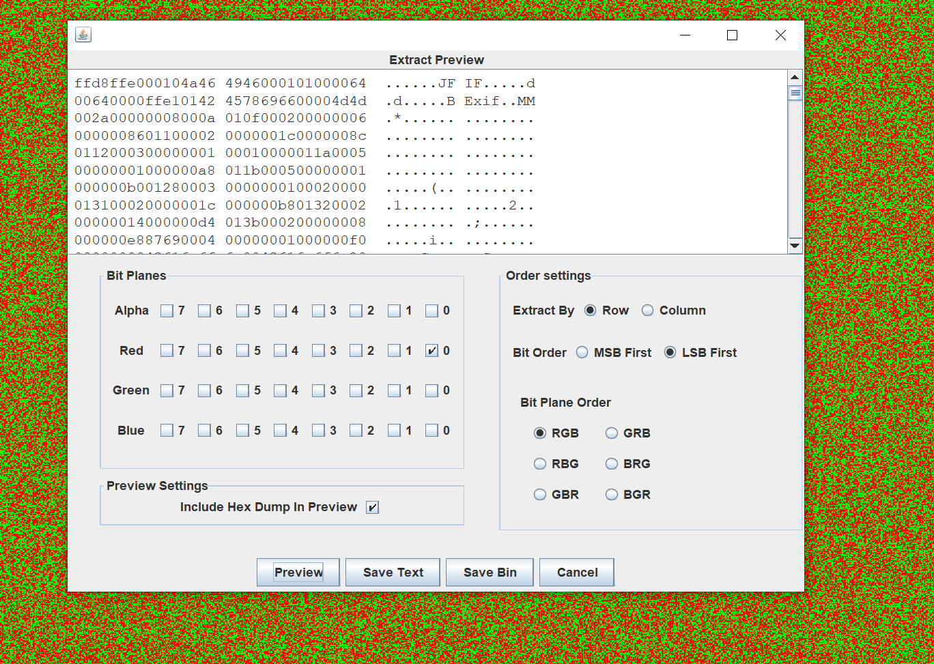Click the Java icon in the title bar
Viewport: 934px width, 664px height.
tap(83, 35)
